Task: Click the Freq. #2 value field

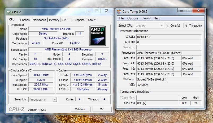Action: 159,69
